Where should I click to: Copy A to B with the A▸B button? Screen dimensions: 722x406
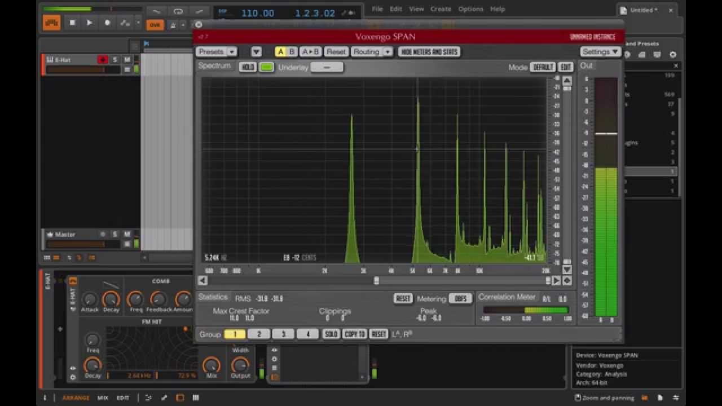pyautogui.click(x=310, y=52)
